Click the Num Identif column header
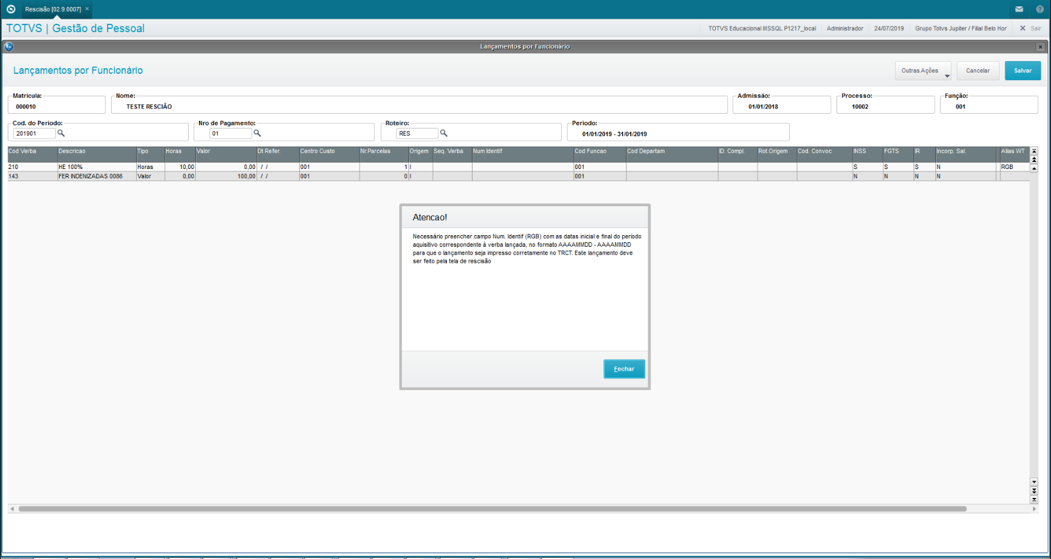The width and height of the screenshot is (1051, 559). (x=523, y=154)
